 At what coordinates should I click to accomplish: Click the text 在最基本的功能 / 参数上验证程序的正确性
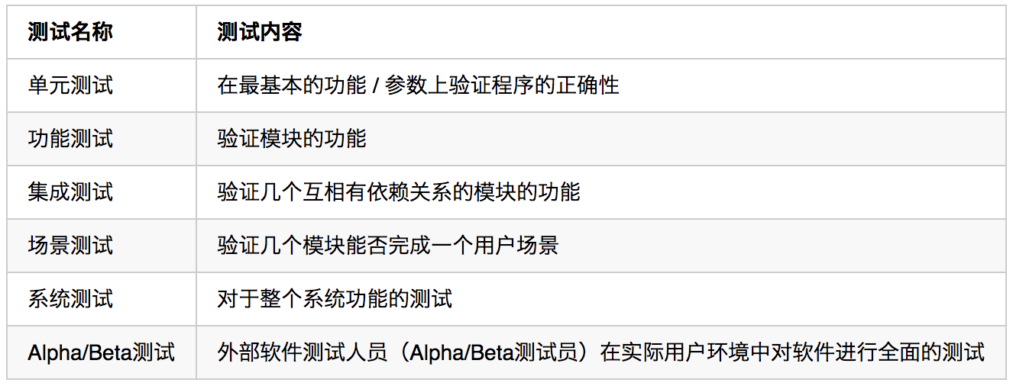[x=418, y=85]
